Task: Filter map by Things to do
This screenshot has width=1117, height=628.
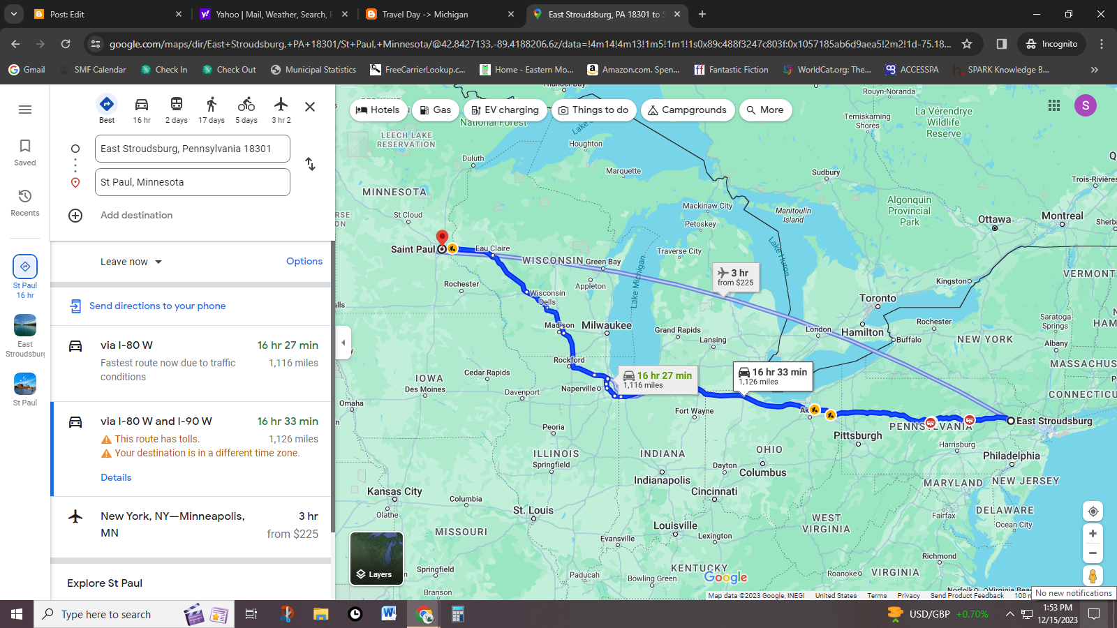Action: click(x=593, y=110)
